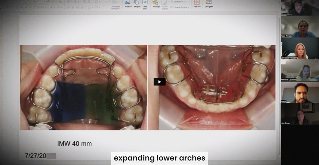The width and height of the screenshot is (319, 165).
Task: Click the Picture insert icon
Action: tap(127, 2)
